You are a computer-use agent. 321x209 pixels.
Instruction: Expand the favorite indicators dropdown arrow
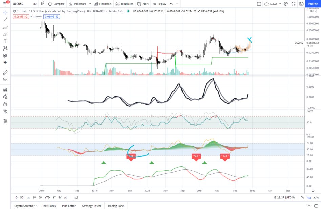(x=90, y=4)
